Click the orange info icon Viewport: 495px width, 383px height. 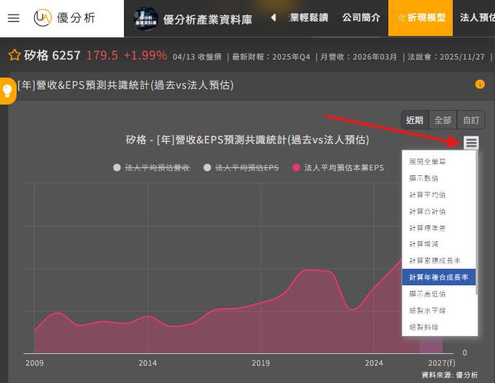pos(480,84)
